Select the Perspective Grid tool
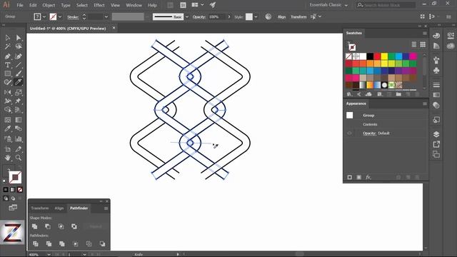 tap(19, 110)
